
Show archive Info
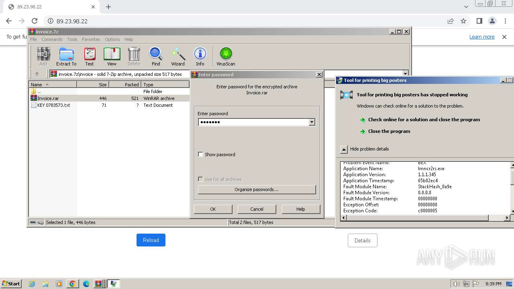[200, 56]
